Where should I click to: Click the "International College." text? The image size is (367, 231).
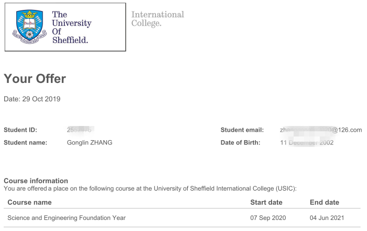point(157,19)
